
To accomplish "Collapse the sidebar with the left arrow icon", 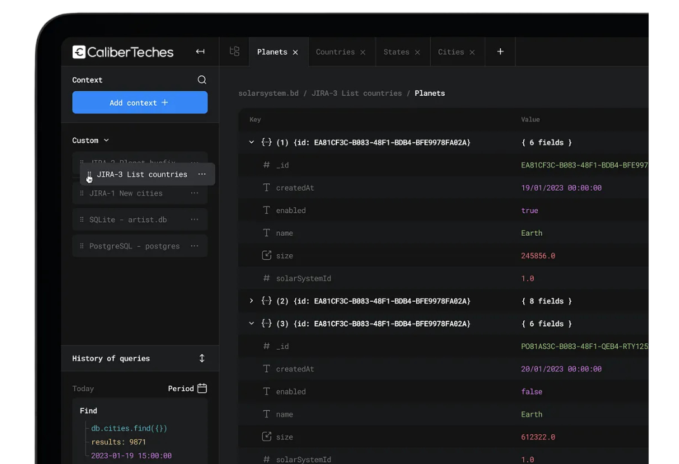I will click(200, 51).
